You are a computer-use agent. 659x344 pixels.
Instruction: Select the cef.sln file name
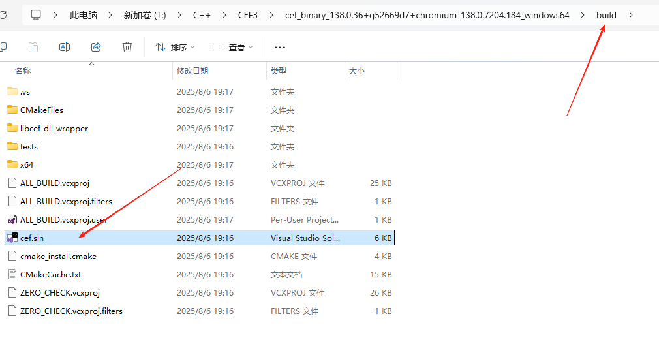[32, 238]
